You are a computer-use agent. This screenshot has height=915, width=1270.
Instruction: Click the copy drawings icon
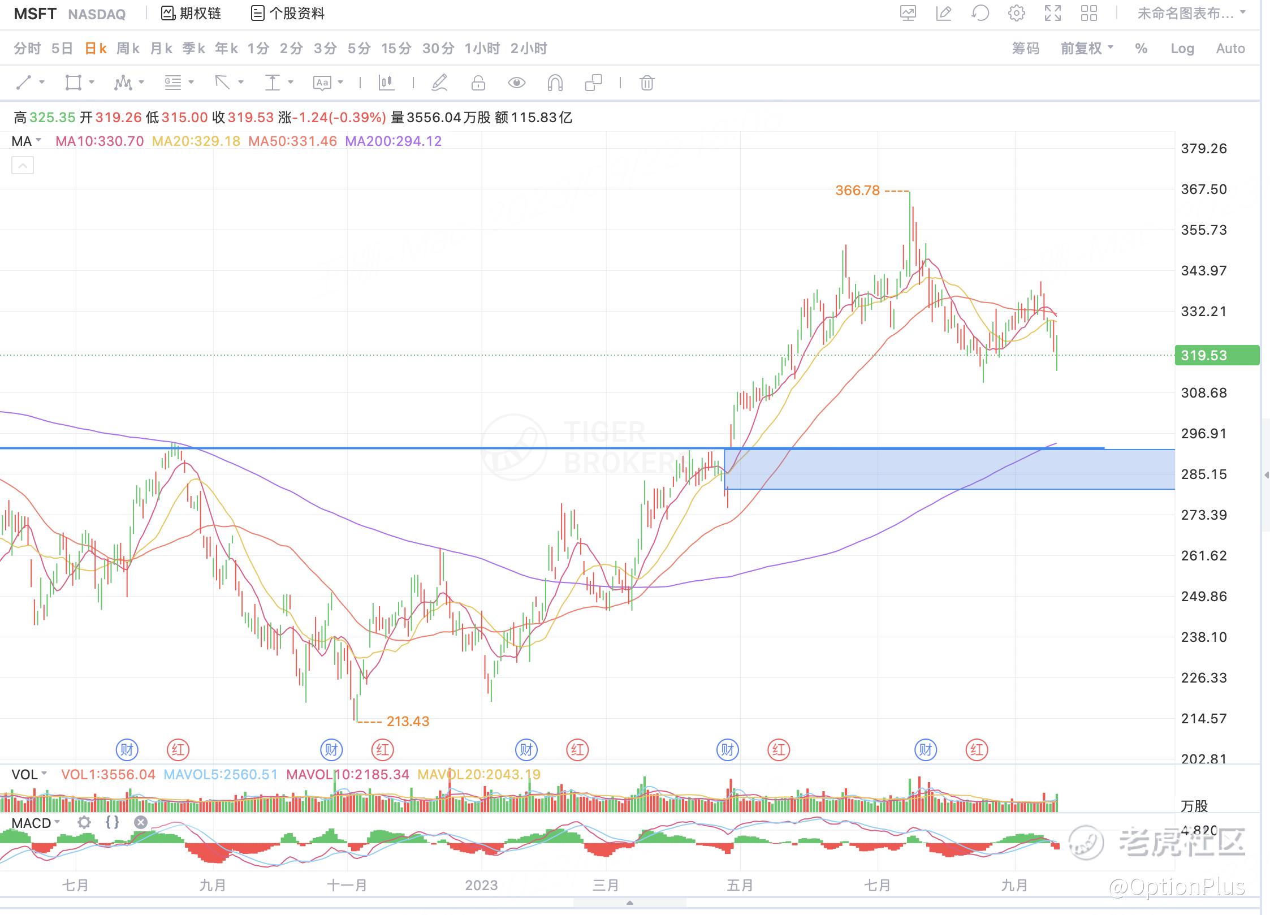[594, 83]
